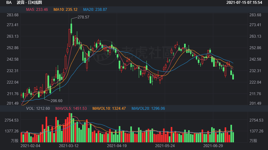Select the MA20: 238.87 indicator label

click(x=95, y=10)
